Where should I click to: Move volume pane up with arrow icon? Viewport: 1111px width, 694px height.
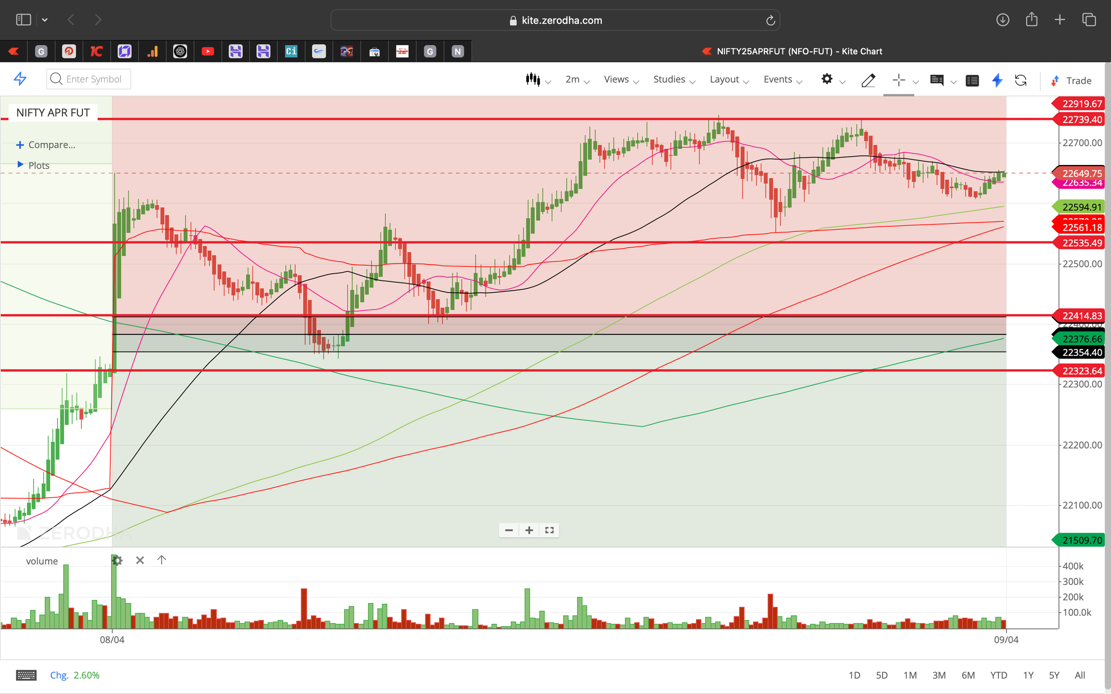161,560
